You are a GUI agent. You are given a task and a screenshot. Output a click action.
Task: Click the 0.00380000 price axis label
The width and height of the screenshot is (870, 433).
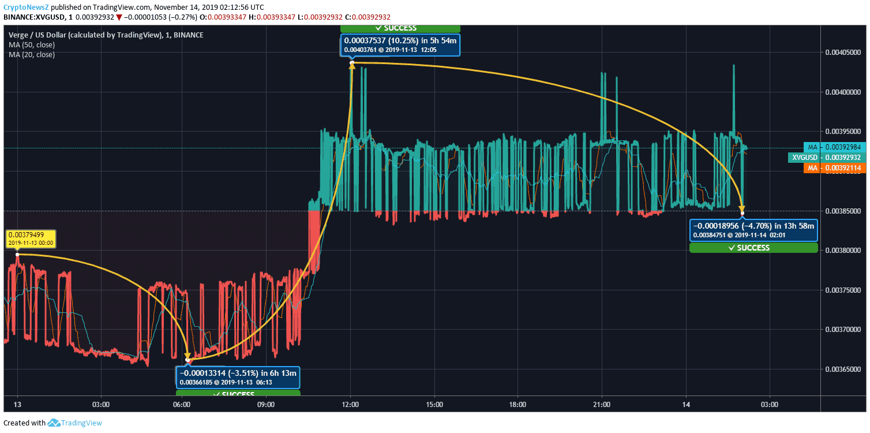click(843, 251)
